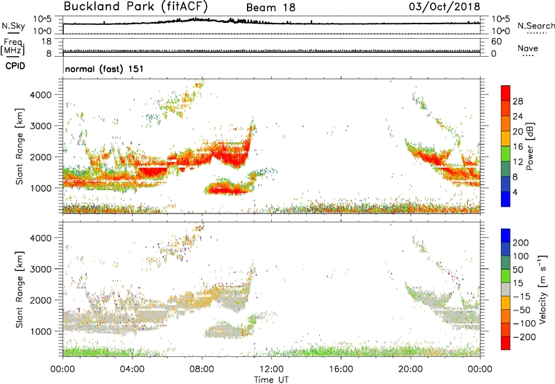Click the "18" frequency axis tick
The width and height of the screenshot is (555, 384).
[x=46, y=42]
